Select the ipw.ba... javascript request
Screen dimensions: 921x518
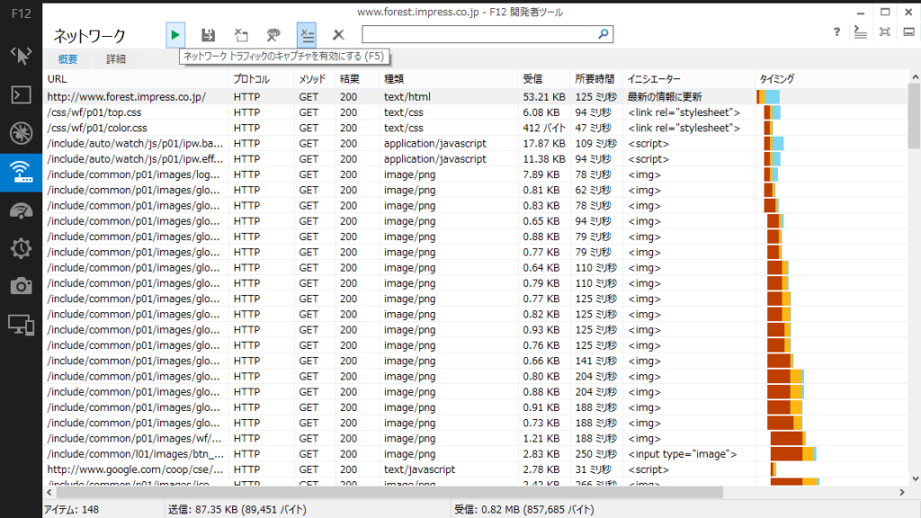tap(475, 143)
